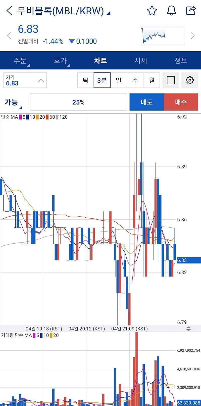201x406 pixels.
Task: Tap the current price 6.83 axis tag
Action: click(x=188, y=260)
